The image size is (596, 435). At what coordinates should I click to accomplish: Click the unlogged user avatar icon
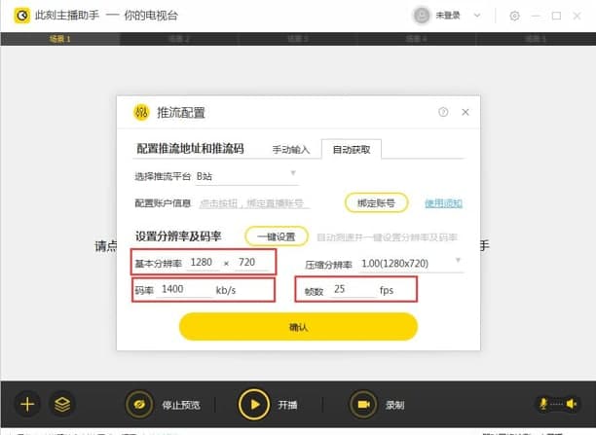[421, 16]
